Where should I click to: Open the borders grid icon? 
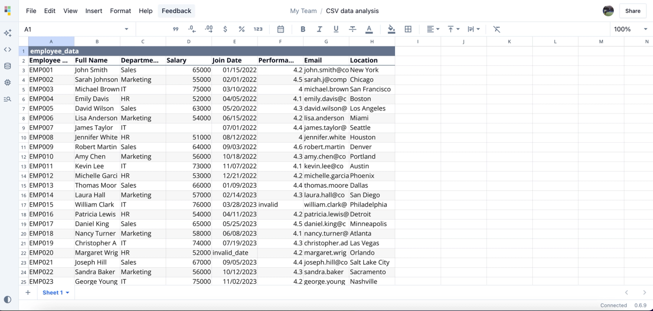(408, 29)
